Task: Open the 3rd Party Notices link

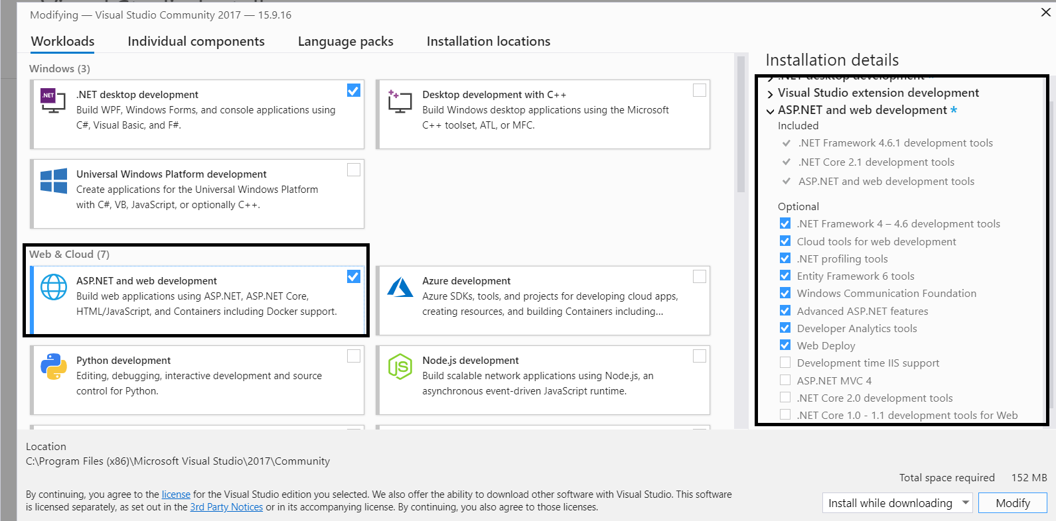Action: point(226,507)
